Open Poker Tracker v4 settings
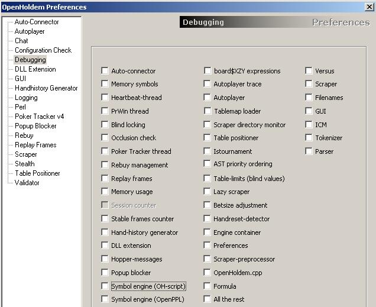 (40, 117)
